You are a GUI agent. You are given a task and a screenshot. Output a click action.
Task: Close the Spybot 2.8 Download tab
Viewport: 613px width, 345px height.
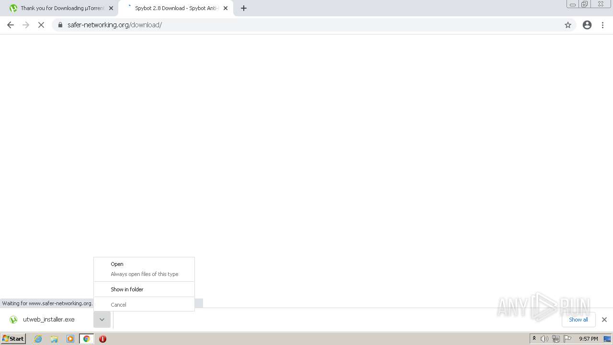point(226,8)
